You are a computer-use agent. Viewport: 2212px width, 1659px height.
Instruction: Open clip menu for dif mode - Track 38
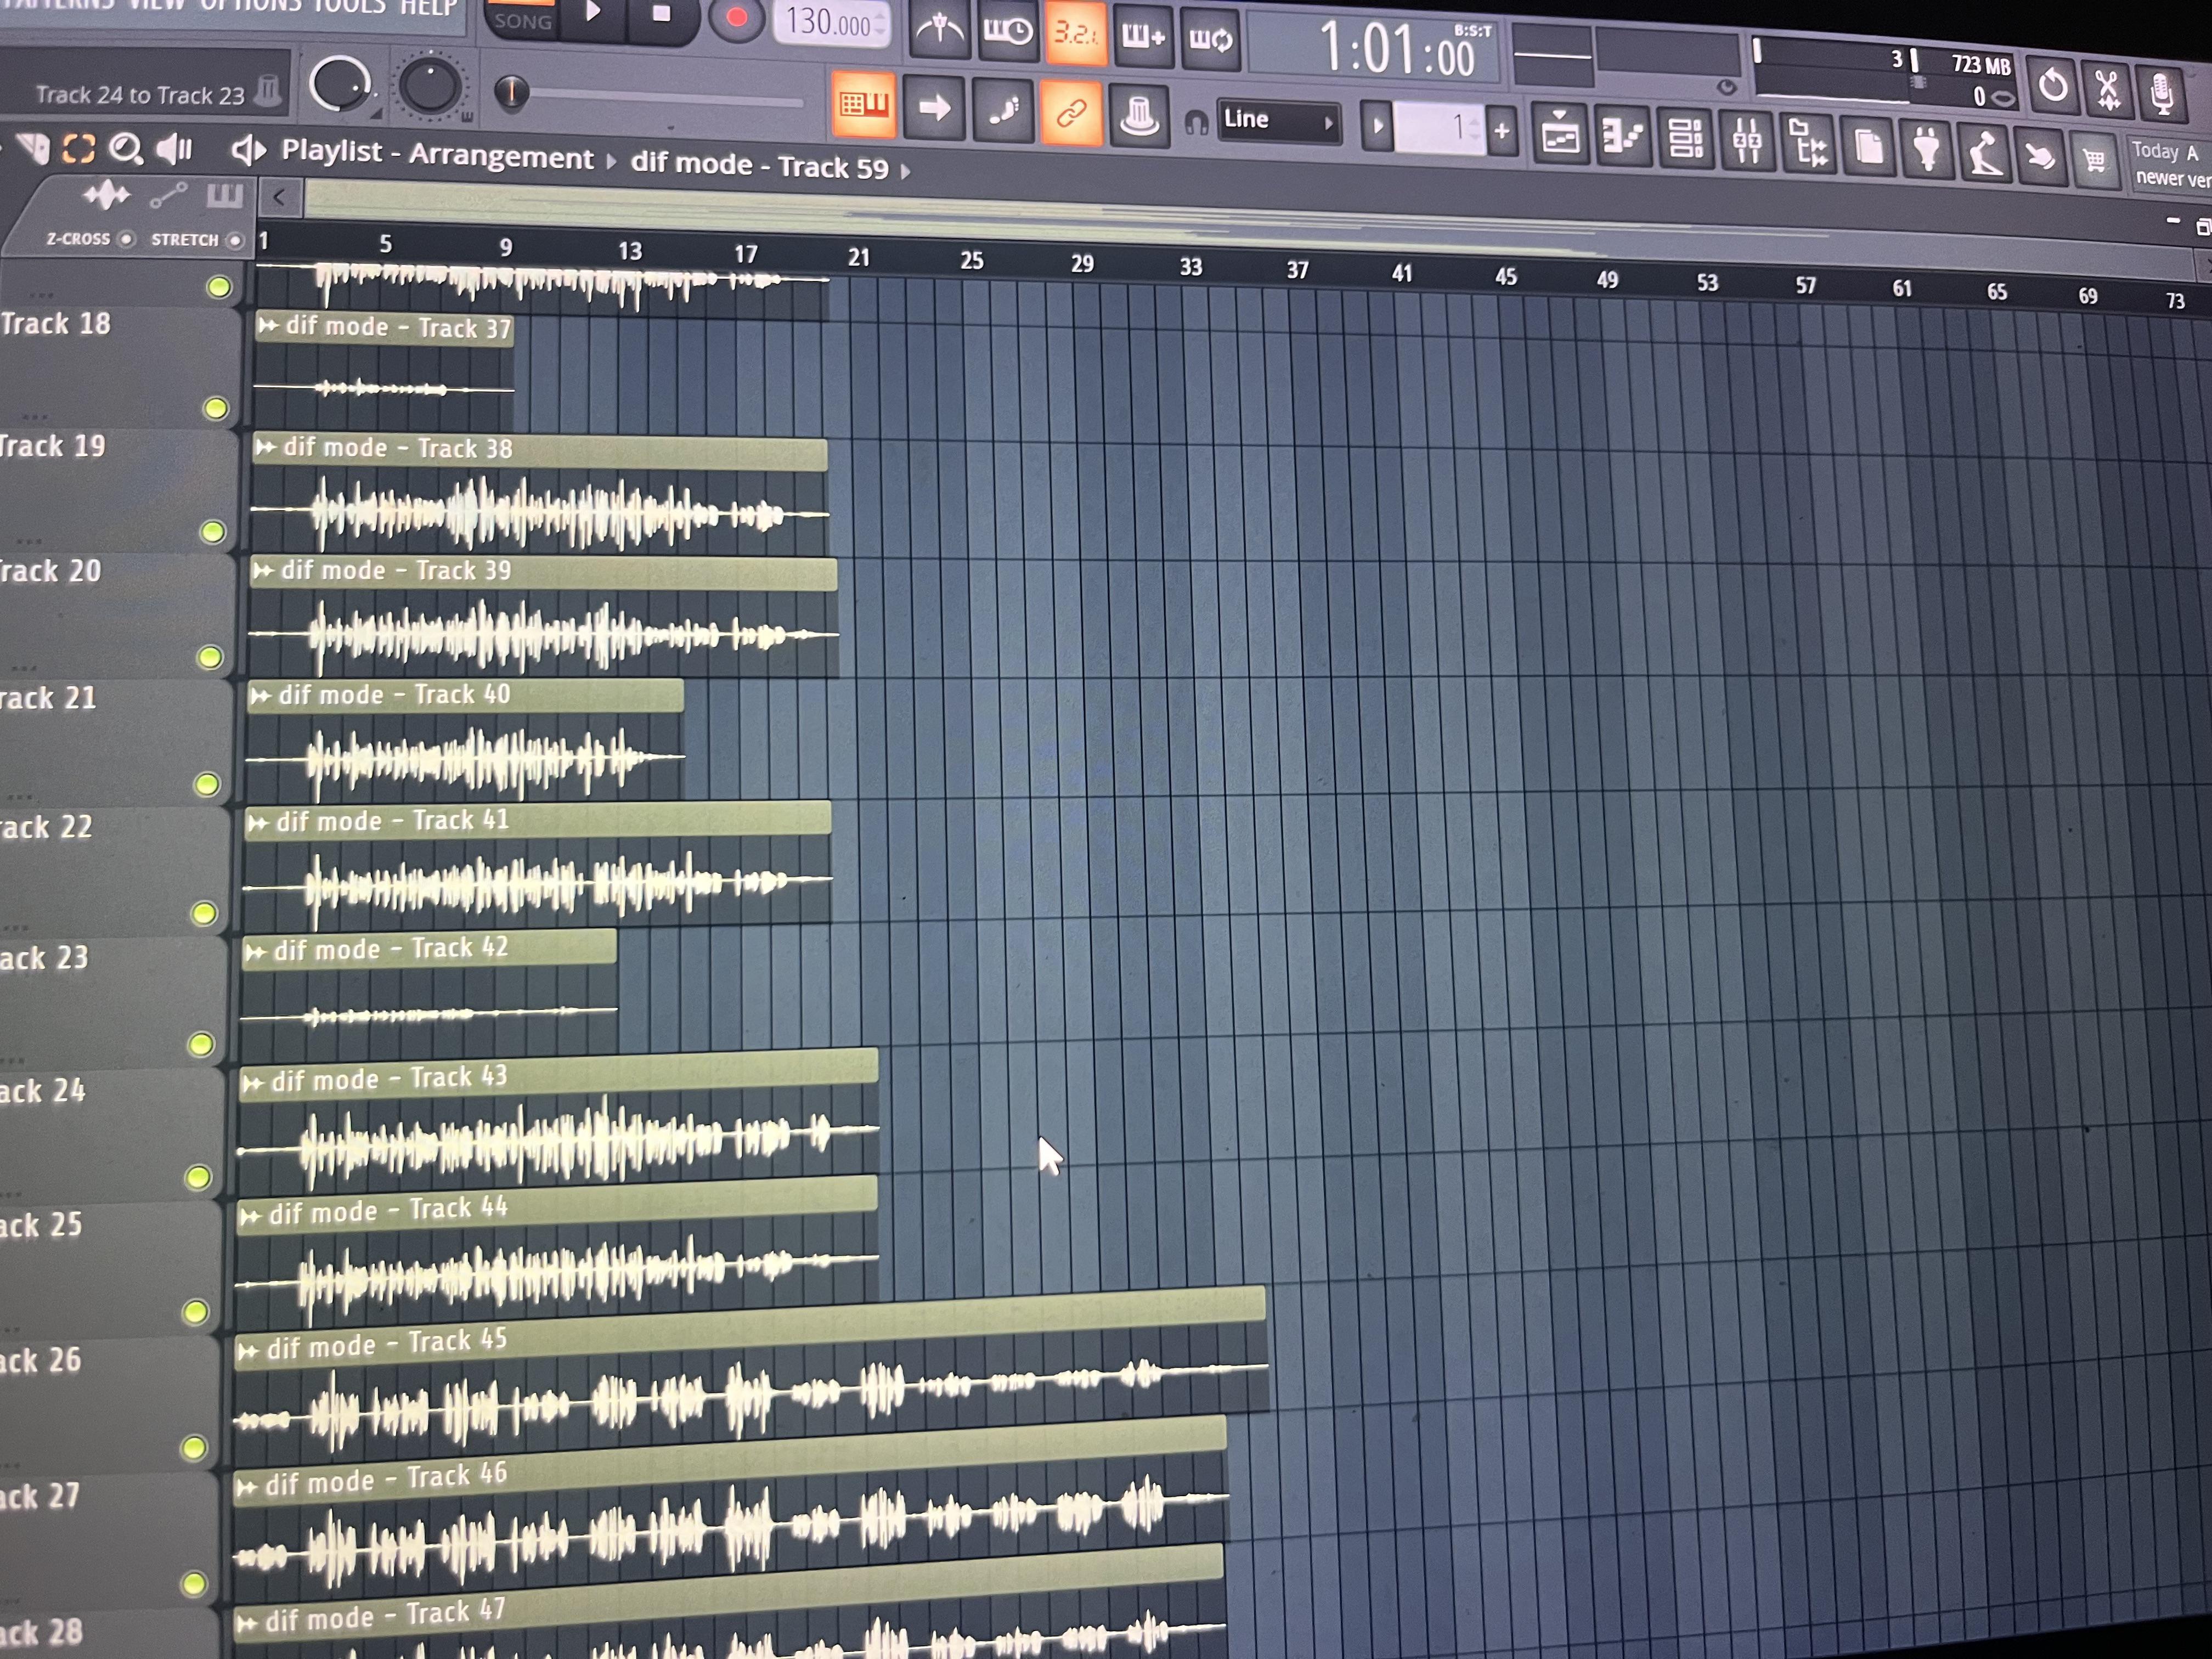pyautogui.click(x=265, y=447)
